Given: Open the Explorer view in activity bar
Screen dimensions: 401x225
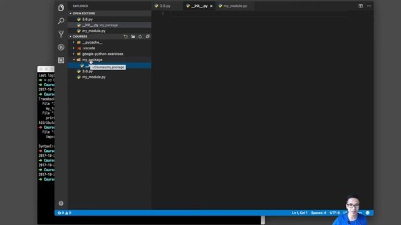Looking at the screenshot, I should (61, 7).
